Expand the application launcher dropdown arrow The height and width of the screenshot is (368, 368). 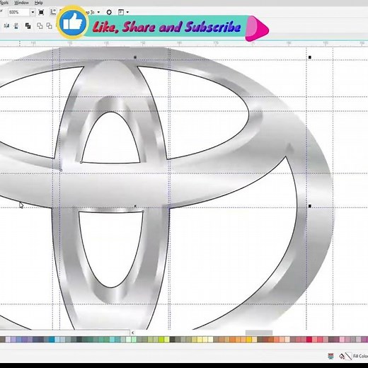(127, 12)
